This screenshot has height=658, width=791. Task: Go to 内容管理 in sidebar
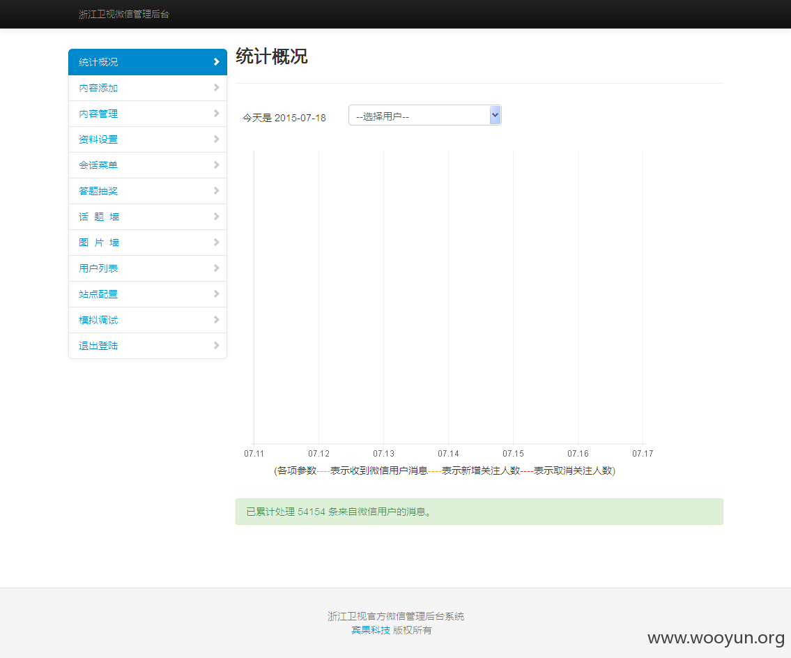[147, 114]
